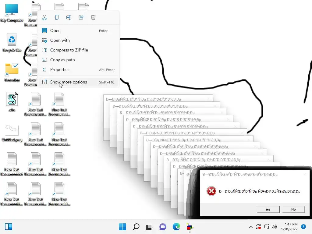Click Yes in the front error dialog
Image resolution: width=312 pixels, height=234 pixels.
tap(268, 209)
